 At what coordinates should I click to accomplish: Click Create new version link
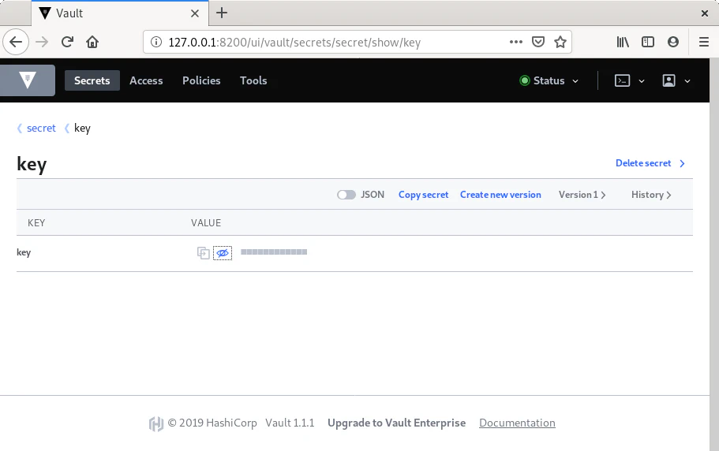coord(500,195)
